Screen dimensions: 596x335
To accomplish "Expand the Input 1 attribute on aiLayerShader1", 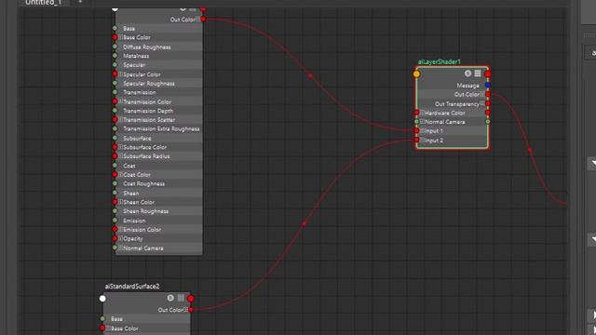I will tap(422, 130).
